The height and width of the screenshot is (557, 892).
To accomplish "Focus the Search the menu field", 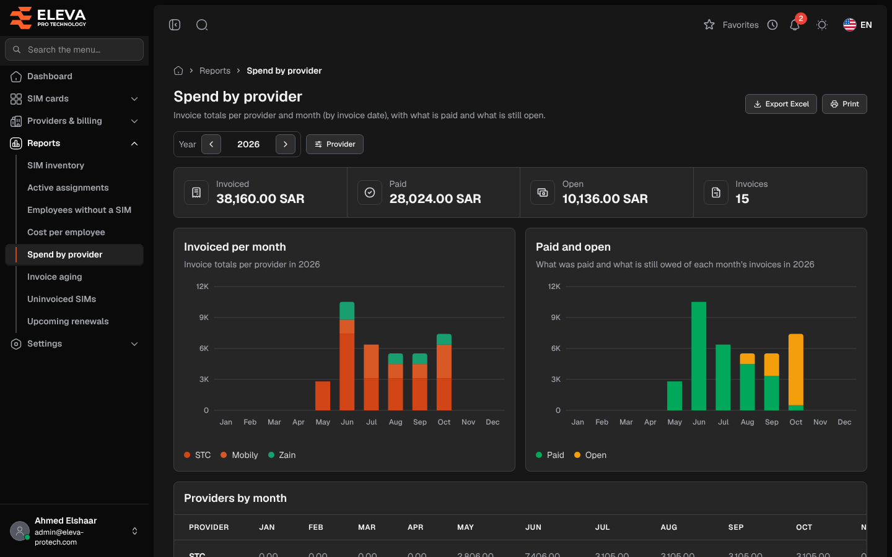I will tap(74, 50).
